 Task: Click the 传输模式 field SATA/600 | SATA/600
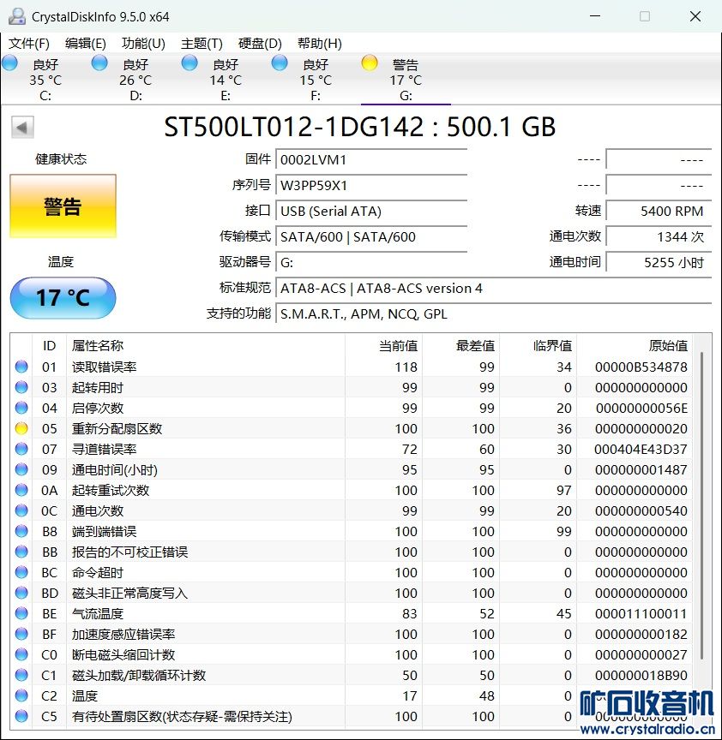[371, 236]
